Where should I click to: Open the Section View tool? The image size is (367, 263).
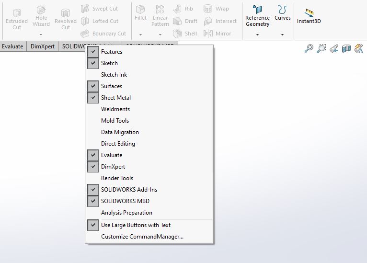click(x=346, y=48)
